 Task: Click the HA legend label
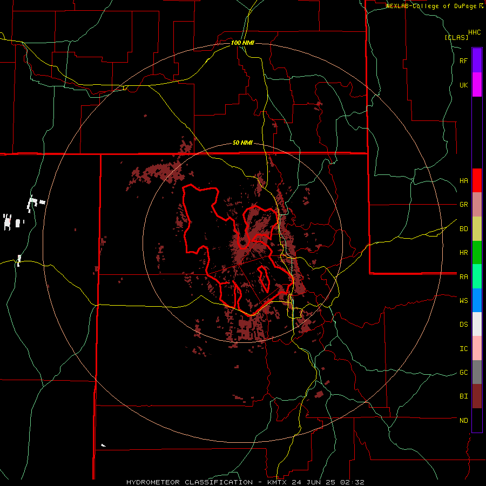point(463,181)
